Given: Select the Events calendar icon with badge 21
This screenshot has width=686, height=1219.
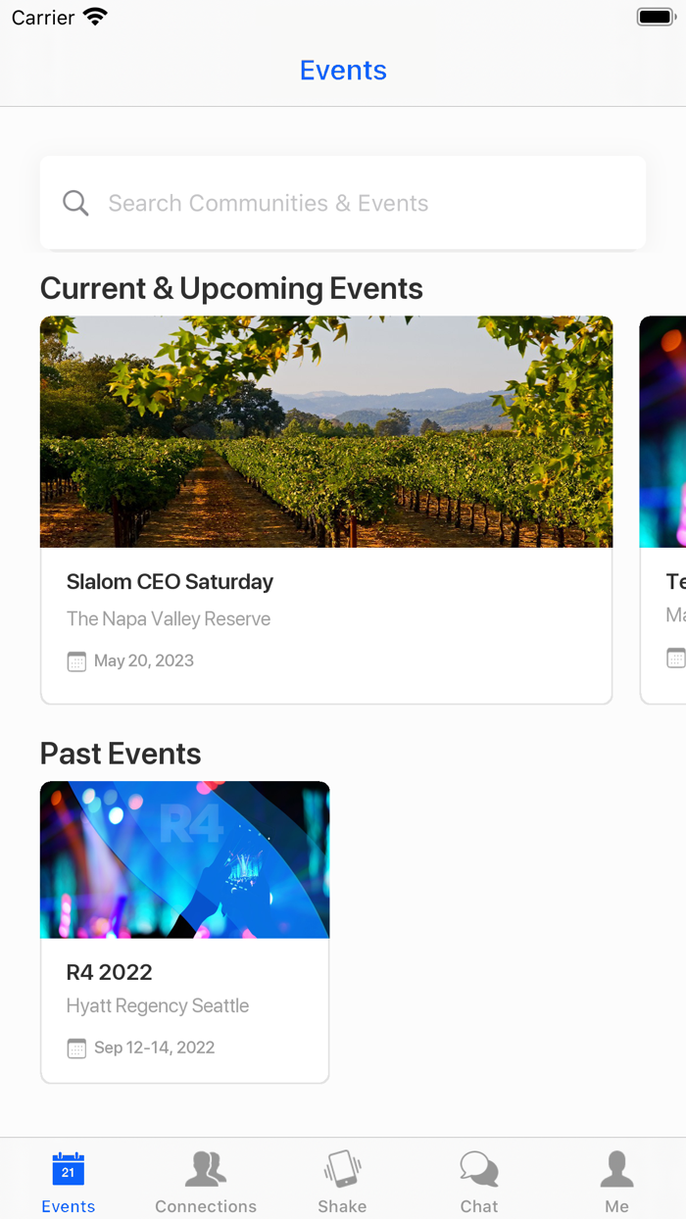Looking at the screenshot, I should [68, 1167].
